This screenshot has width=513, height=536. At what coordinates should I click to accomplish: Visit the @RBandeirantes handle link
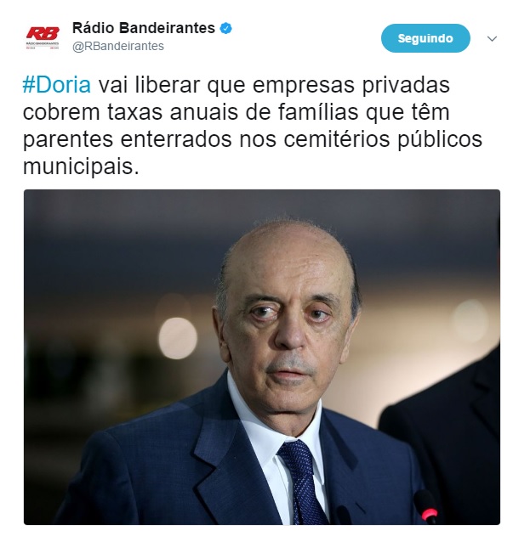(x=118, y=46)
